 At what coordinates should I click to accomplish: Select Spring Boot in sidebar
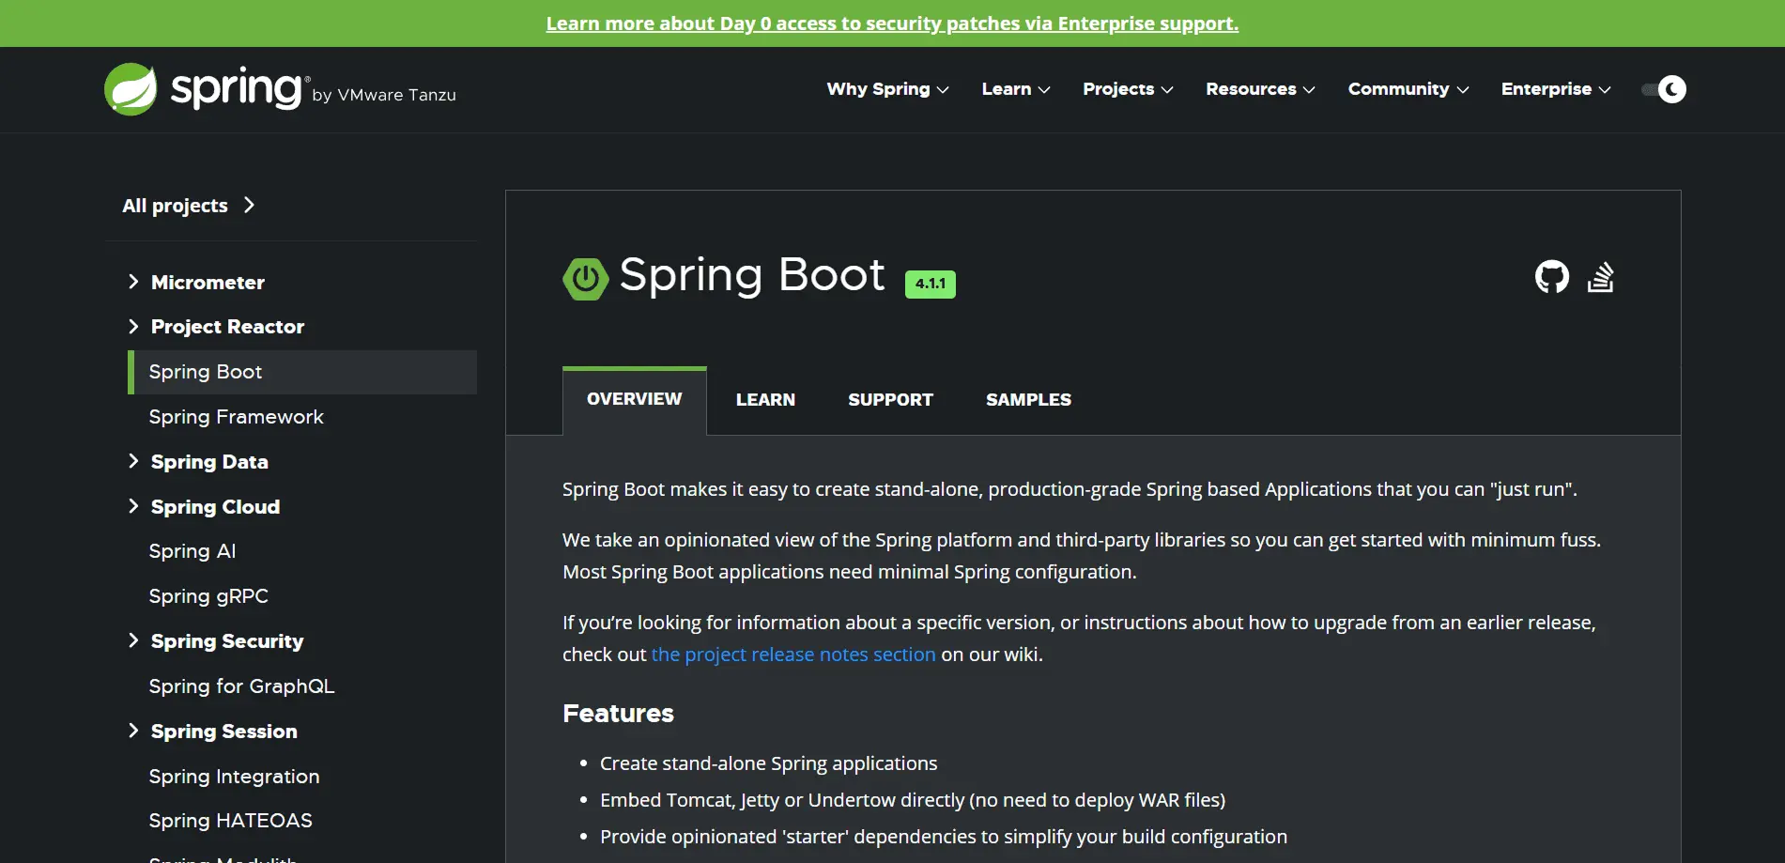pyautogui.click(x=302, y=372)
